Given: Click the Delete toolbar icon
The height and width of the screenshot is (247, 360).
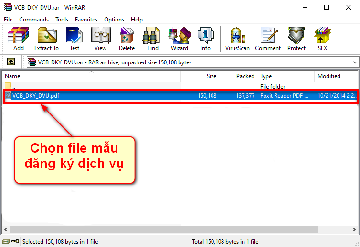Looking at the screenshot, I should pyautogui.click(x=127, y=35).
